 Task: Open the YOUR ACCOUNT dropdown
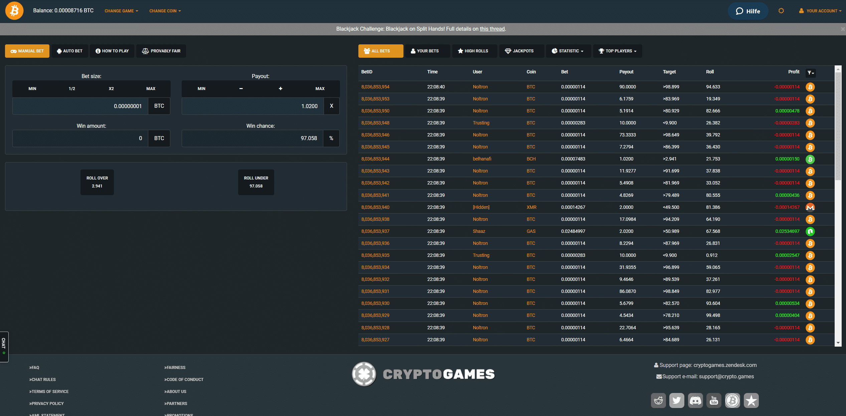coord(820,11)
